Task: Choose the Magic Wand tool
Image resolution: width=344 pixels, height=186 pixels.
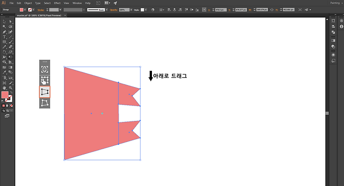Action: coord(4,27)
